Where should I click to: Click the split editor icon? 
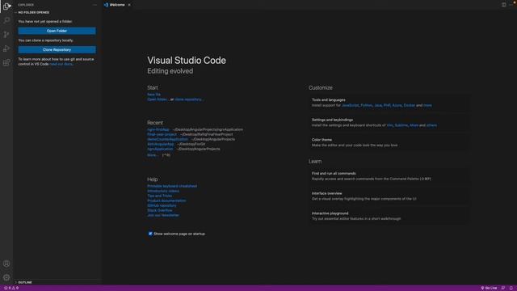tap(503, 5)
